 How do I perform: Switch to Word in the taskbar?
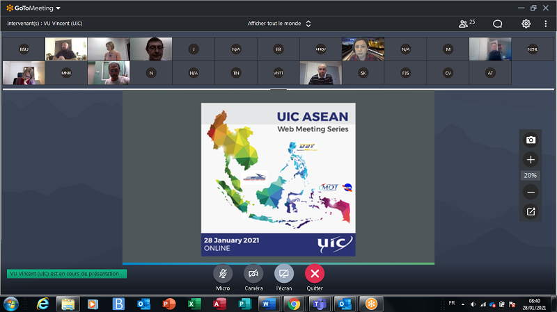pyautogui.click(x=269, y=304)
